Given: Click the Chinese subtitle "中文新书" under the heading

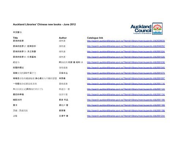Looking at the screenshot, I should tap(17, 32).
